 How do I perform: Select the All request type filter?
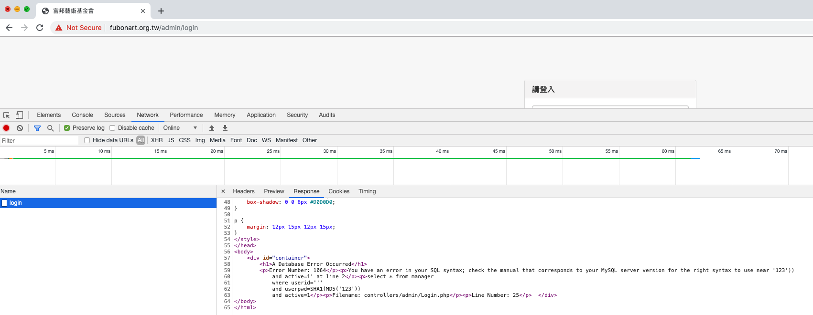pos(141,140)
